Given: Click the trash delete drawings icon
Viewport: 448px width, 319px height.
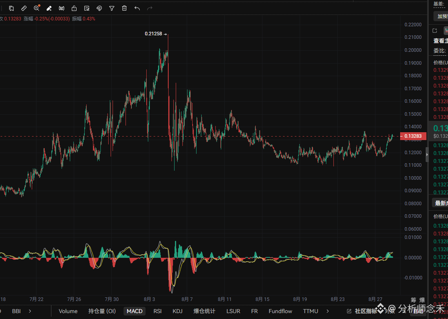Looking at the screenshot, I should pos(124,8).
